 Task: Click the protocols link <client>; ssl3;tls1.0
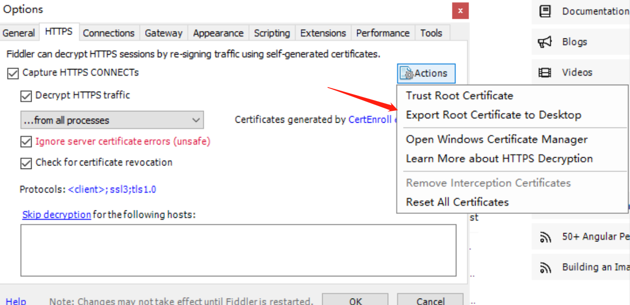point(112,189)
